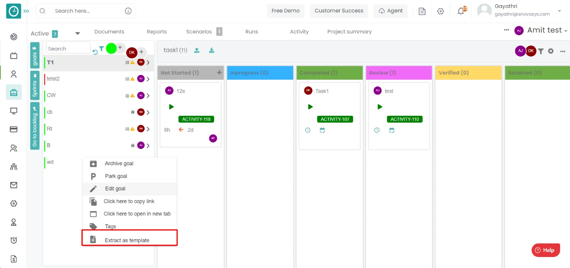Click the Sprints vertical tab
The height and width of the screenshot is (268, 570).
tap(35, 86)
